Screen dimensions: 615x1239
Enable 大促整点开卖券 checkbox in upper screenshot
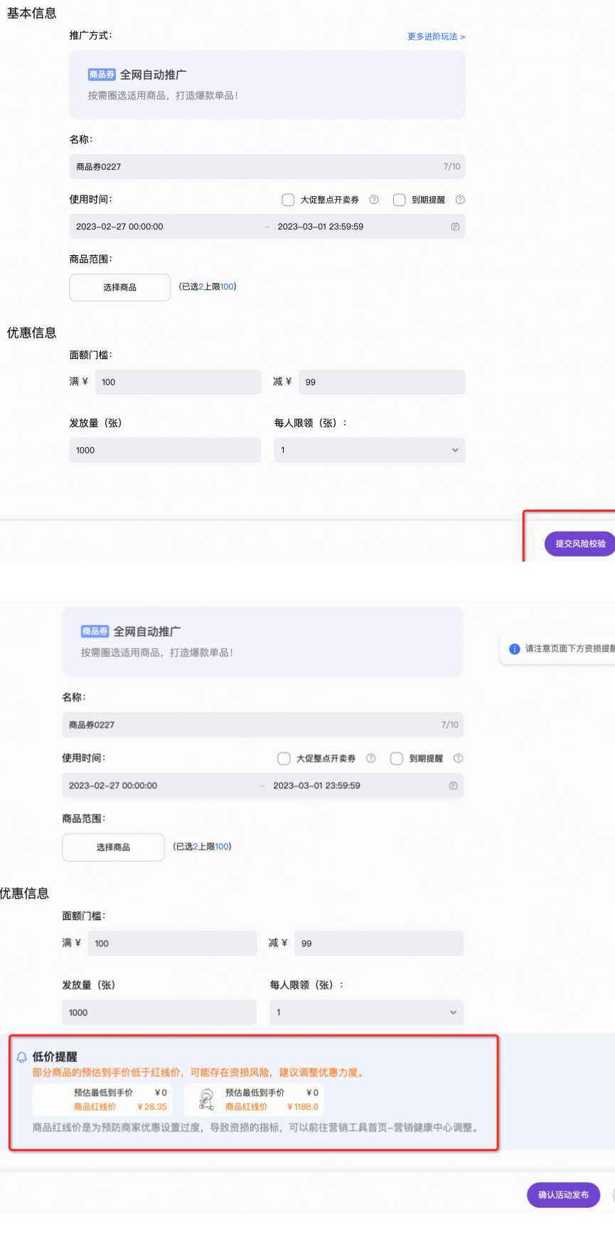tap(288, 200)
